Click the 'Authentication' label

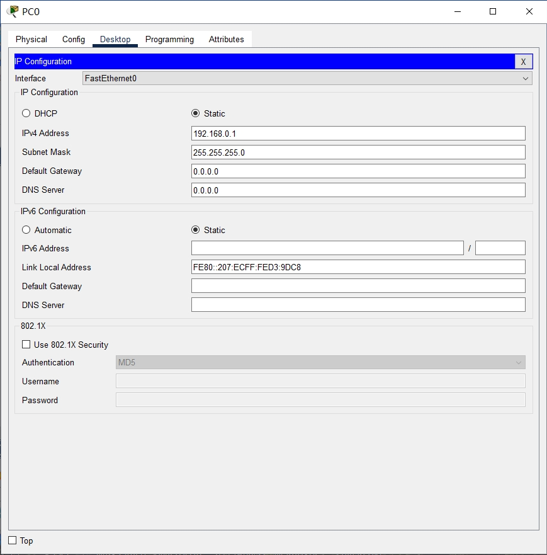coord(48,363)
